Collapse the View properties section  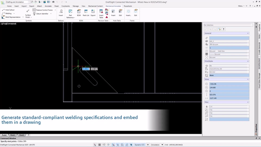click(x=248, y=79)
